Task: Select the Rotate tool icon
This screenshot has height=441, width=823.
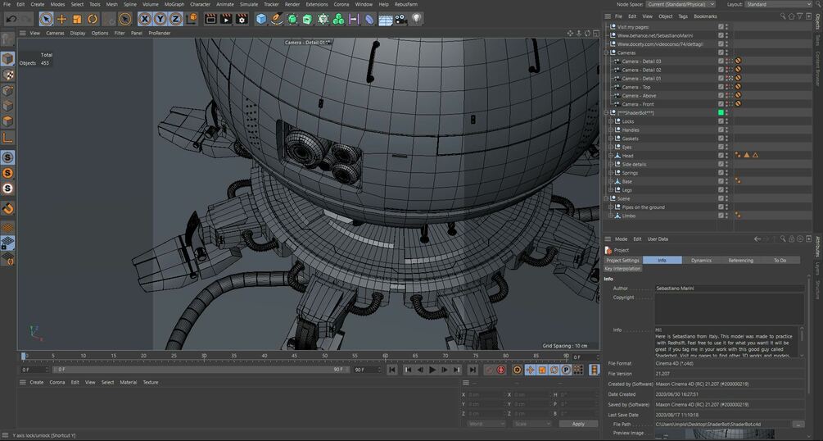Action: click(x=93, y=18)
